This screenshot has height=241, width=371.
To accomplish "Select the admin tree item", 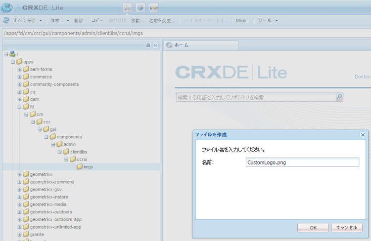I will pyautogui.click(x=70, y=144).
